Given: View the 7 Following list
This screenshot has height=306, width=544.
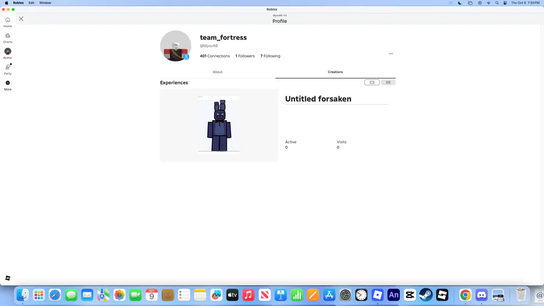Looking at the screenshot, I should pyautogui.click(x=270, y=56).
